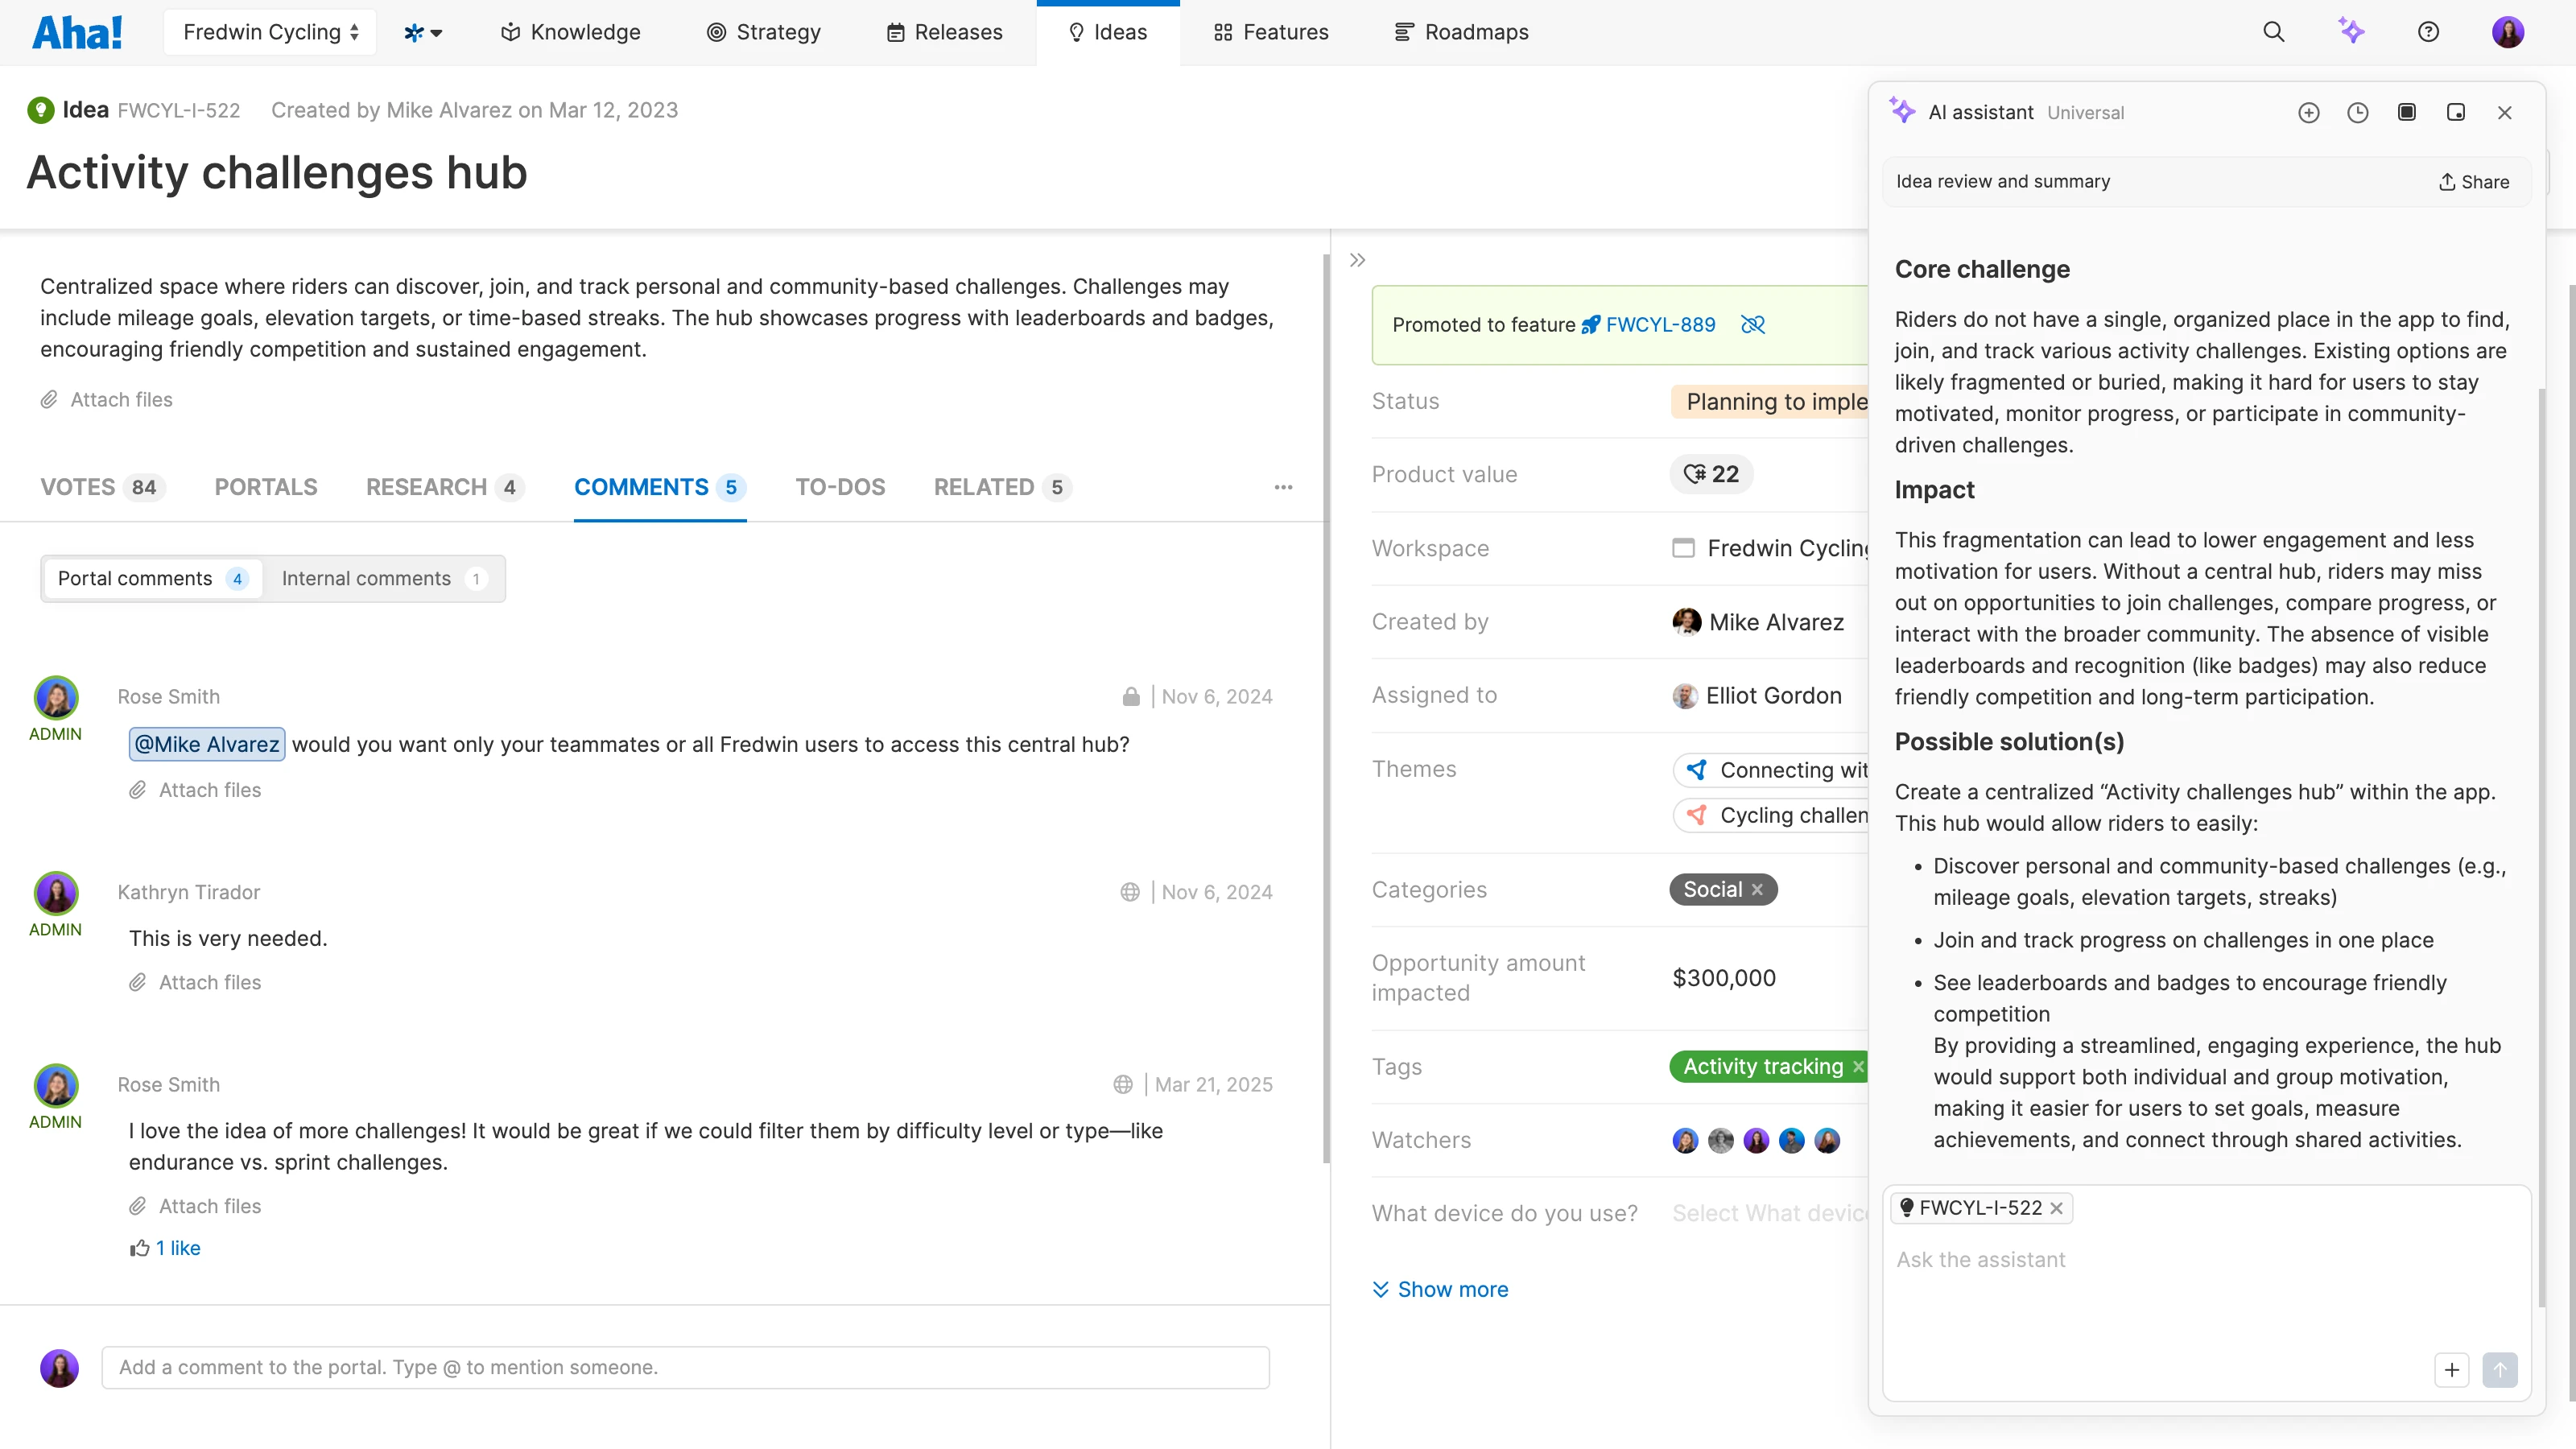Open the Fredwin Cycling workspace selector

point(269,31)
